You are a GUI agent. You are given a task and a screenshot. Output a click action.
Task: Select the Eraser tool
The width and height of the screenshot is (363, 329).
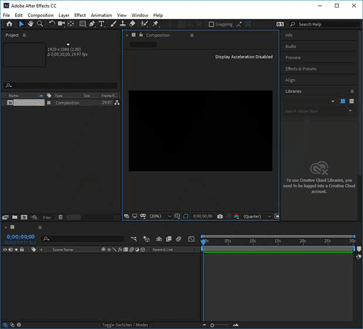tap(132, 24)
